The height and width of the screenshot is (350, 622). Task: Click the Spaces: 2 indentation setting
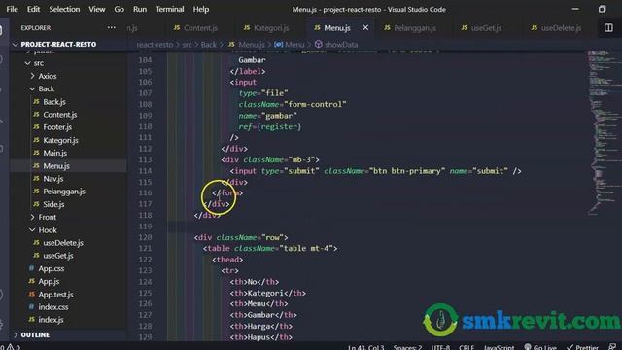click(x=407, y=347)
